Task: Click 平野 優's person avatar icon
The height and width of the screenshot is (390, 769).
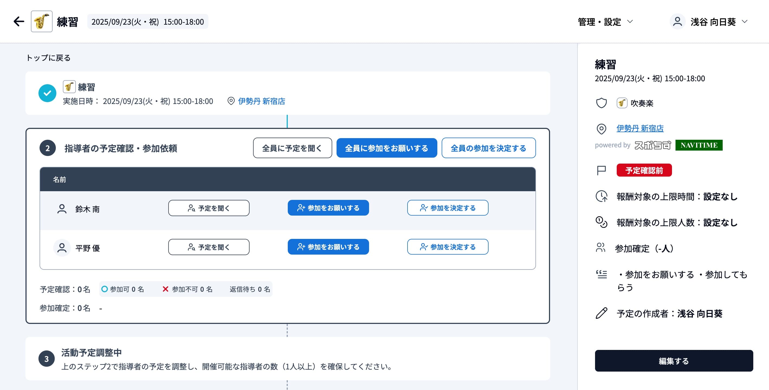Action: pyautogui.click(x=62, y=248)
